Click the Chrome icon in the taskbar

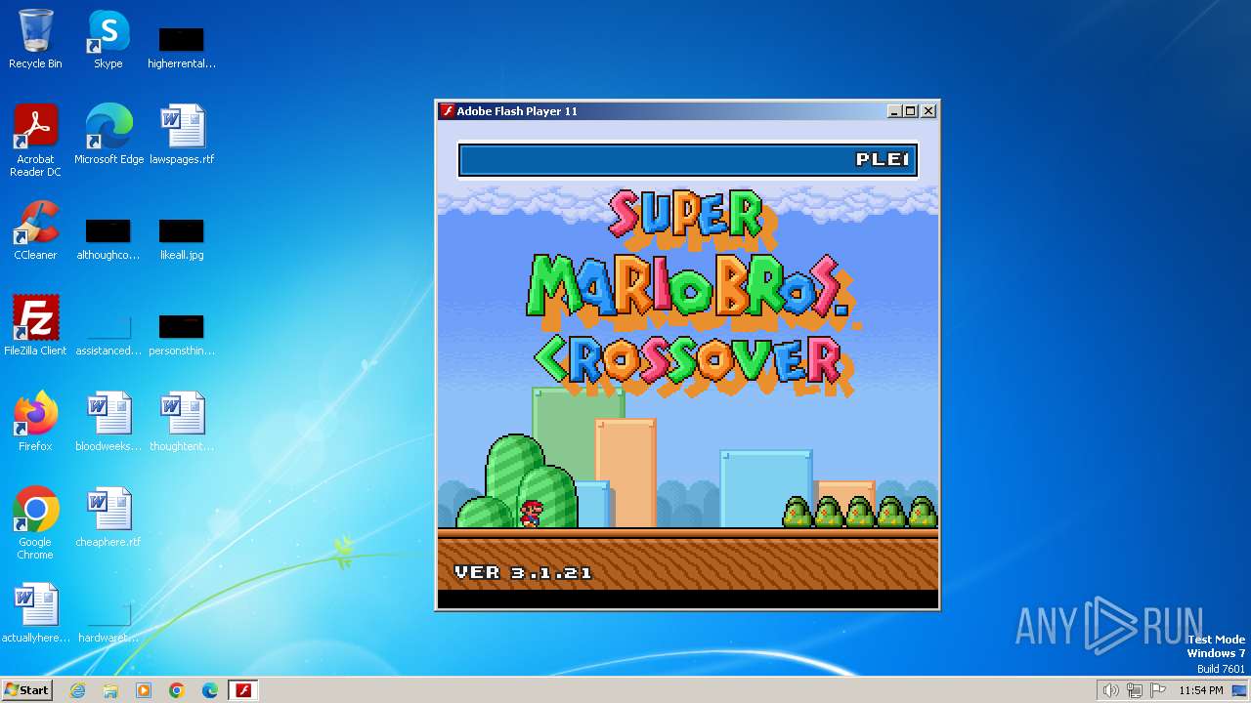177,690
